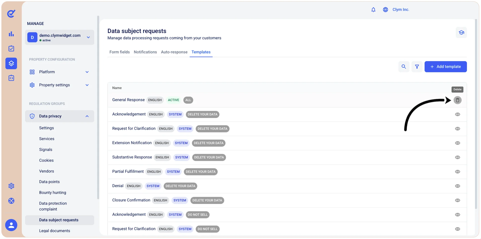Open the notifications bell

tap(373, 10)
